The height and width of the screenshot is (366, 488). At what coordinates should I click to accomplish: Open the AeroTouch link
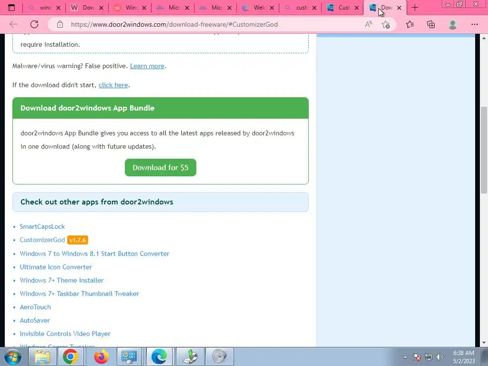point(35,307)
